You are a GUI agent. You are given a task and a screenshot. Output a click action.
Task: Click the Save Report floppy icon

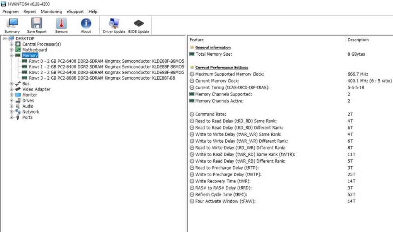point(37,26)
